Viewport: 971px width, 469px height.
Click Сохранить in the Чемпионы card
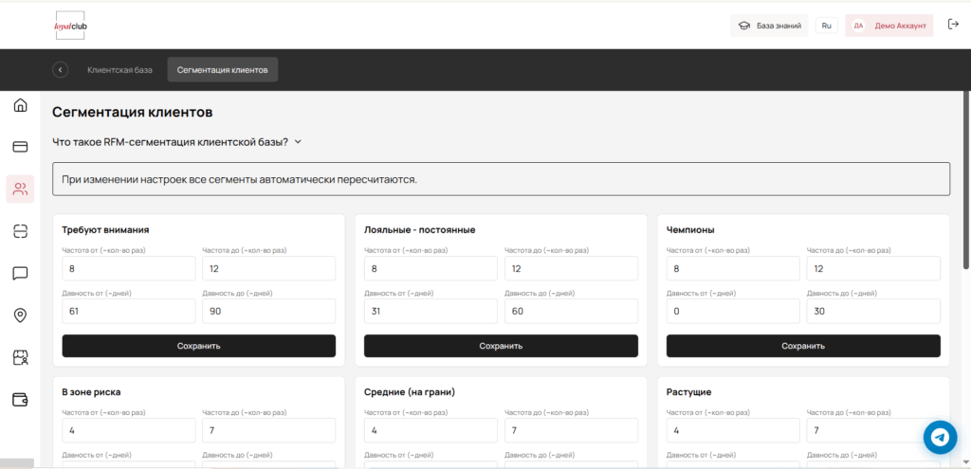(802, 346)
